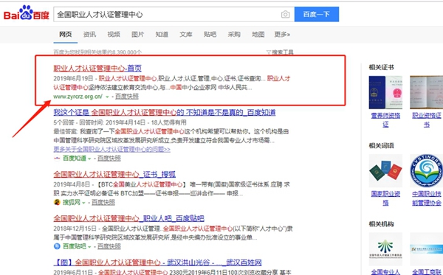Click the Baidu Tieba favicon icon
This screenshot has height=275, width=443.
[x=57, y=246]
